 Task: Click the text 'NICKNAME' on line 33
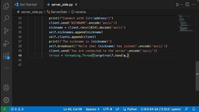78,23
